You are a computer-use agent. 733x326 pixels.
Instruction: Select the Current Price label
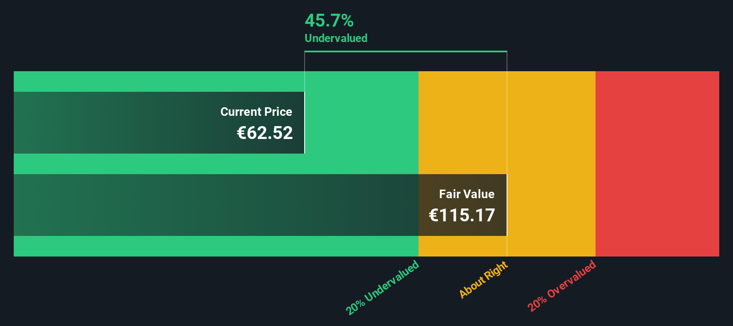coord(256,112)
